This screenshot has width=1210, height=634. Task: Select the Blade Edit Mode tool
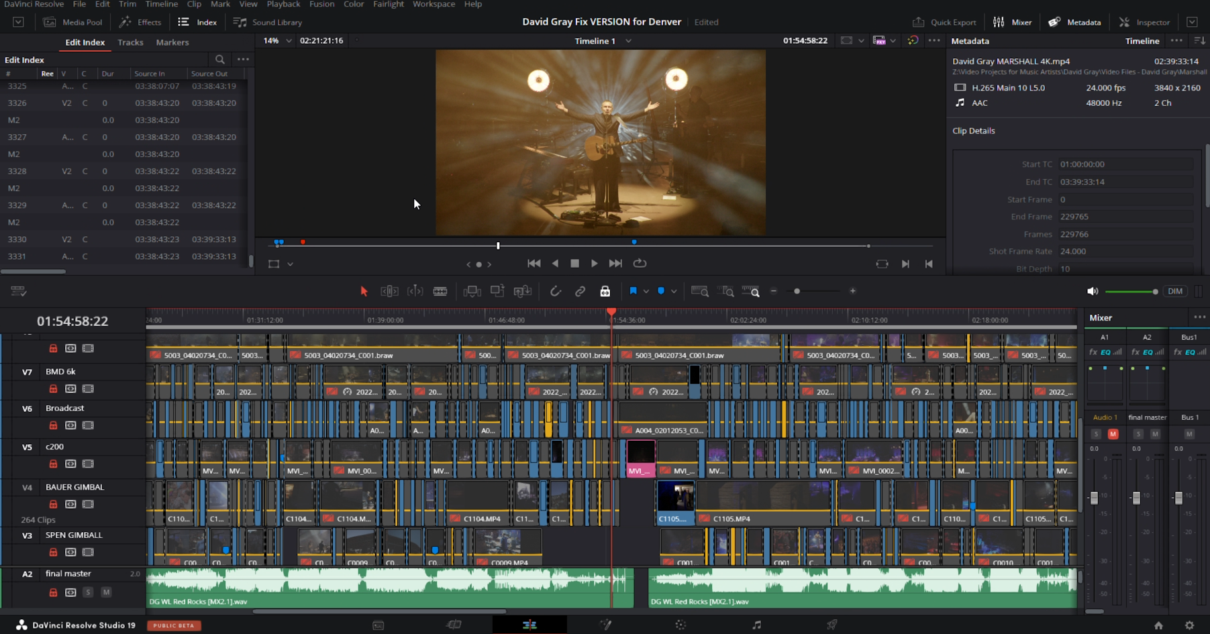(x=440, y=291)
